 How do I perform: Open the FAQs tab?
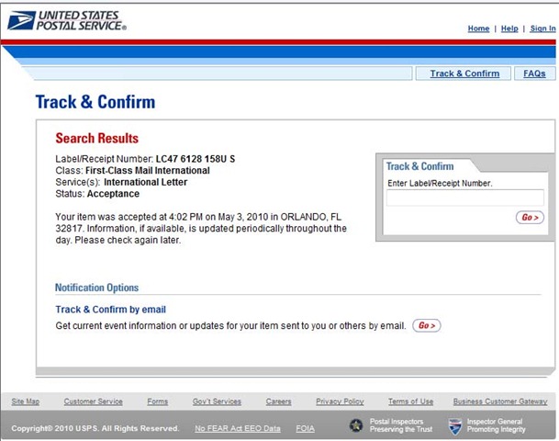coord(534,73)
